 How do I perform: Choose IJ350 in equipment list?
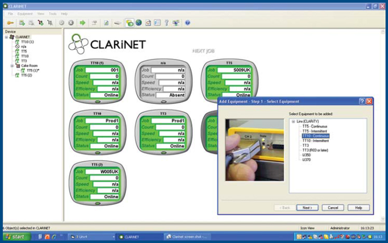307,155
